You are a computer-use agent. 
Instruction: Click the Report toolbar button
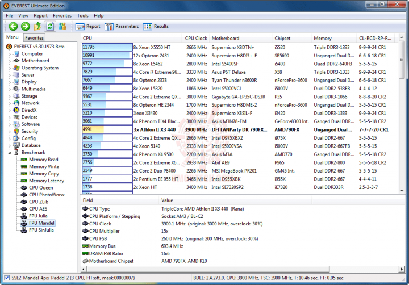tap(87, 26)
